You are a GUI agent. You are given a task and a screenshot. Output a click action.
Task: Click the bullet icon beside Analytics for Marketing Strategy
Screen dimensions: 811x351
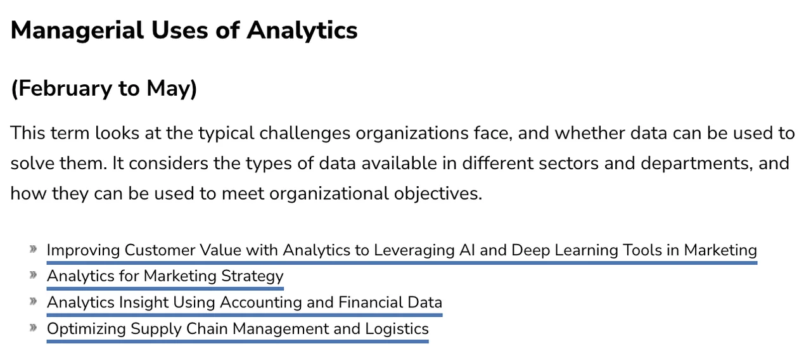point(33,275)
